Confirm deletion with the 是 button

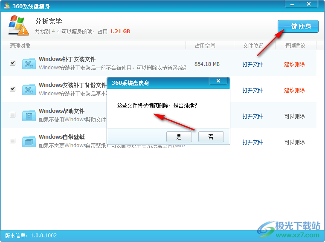point(179,137)
